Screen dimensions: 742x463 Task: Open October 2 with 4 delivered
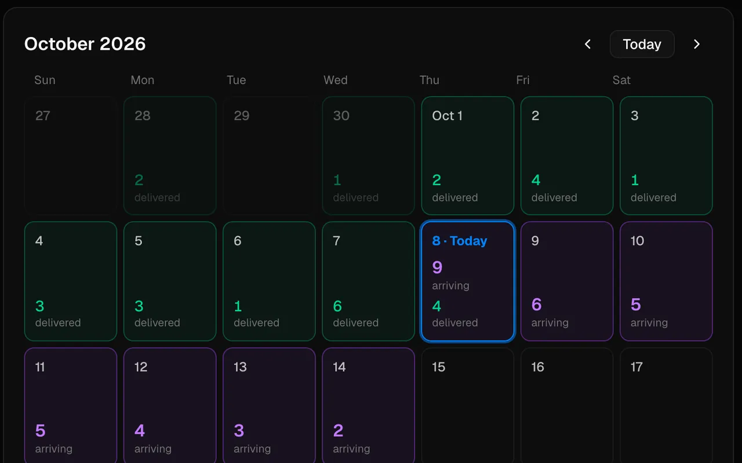[567, 156]
